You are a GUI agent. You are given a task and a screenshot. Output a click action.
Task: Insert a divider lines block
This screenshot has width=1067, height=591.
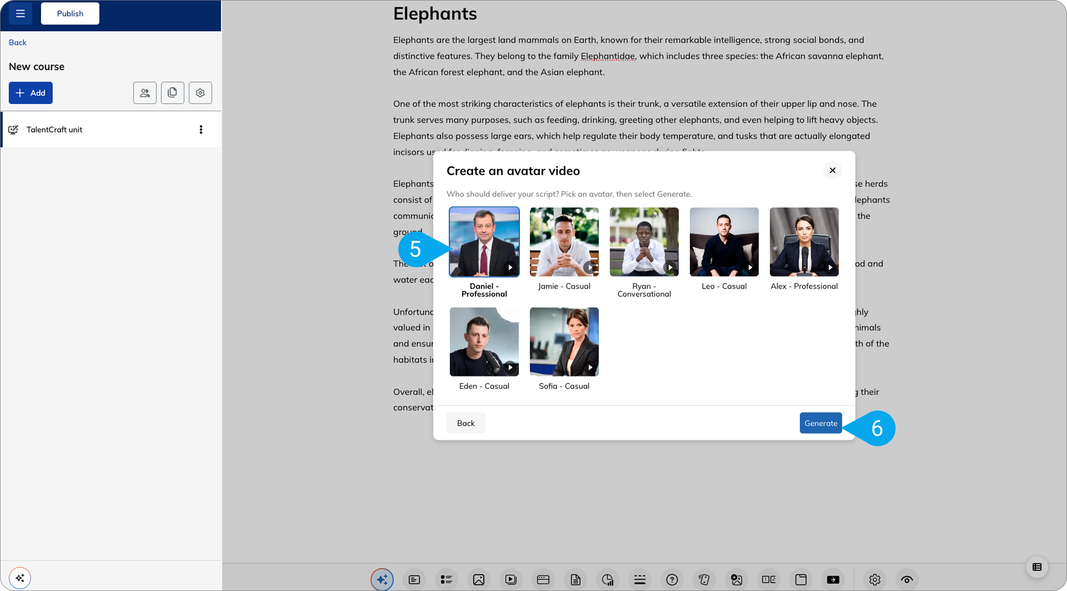[x=640, y=579]
